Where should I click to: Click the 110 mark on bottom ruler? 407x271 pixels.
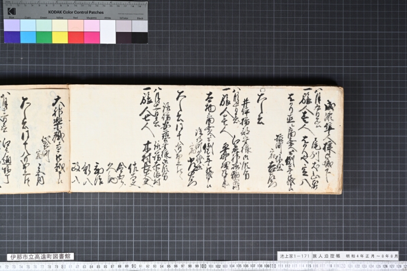[273, 266]
